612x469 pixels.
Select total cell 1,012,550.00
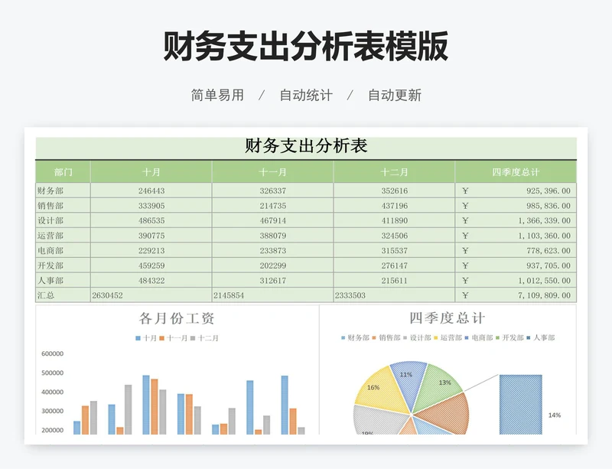[516, 280]
